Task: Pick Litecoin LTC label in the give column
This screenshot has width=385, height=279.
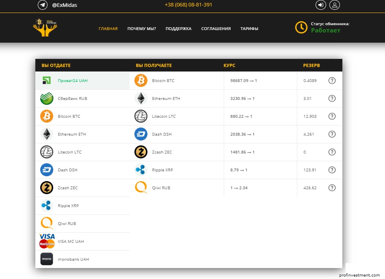Action: [69, 152]
